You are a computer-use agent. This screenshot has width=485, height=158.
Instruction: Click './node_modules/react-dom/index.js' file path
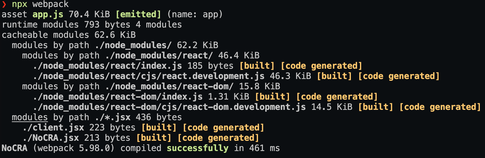[x=118, y=97]
